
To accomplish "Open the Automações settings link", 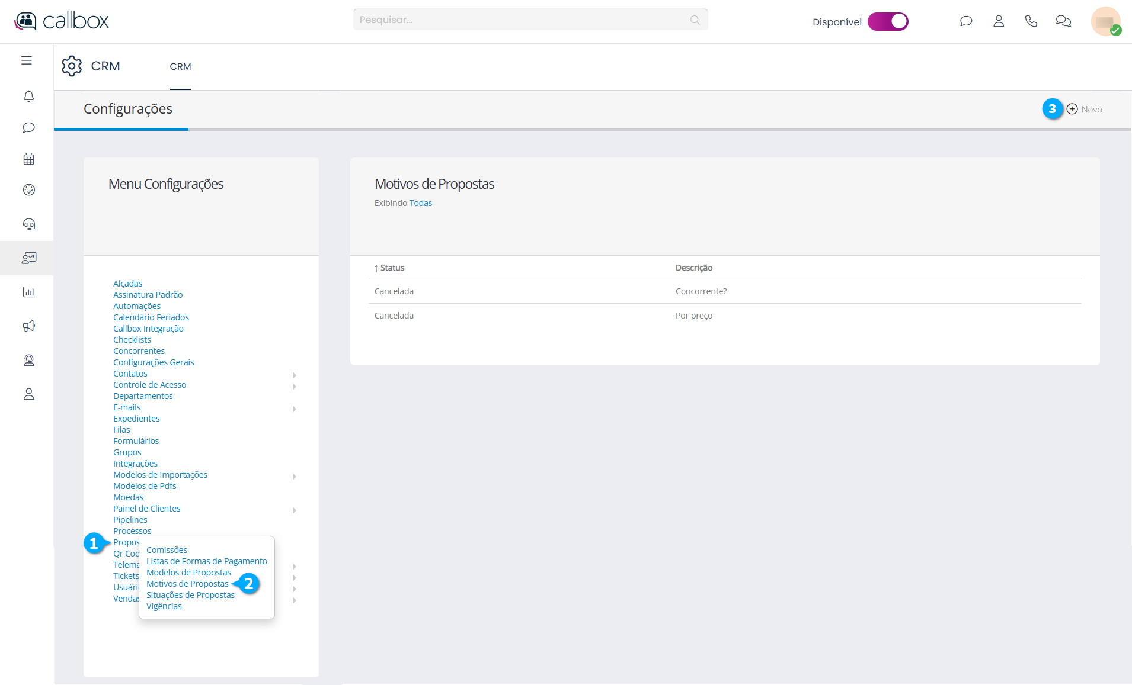I will (137, 306).
